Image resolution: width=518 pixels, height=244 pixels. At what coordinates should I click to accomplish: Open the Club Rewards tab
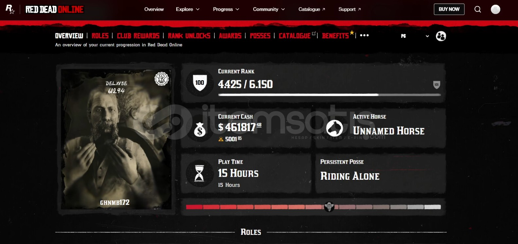click(138, 36)
